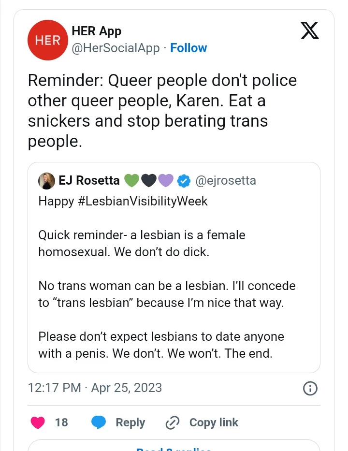This screenshot has width=348, height=451.
Task: Click the 18 likes count
Action: tap(61, 422)
